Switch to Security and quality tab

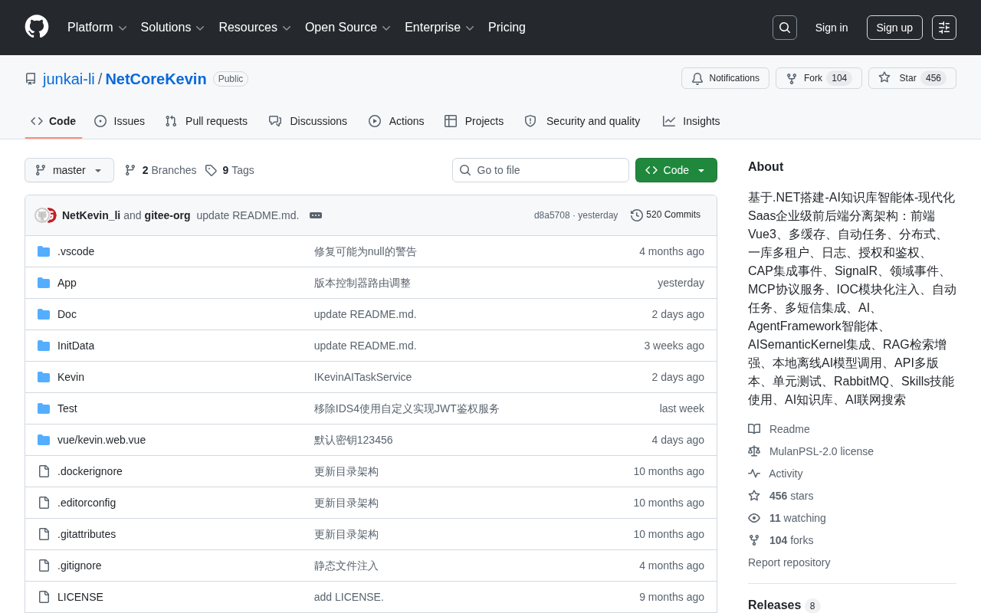point(582,121)
